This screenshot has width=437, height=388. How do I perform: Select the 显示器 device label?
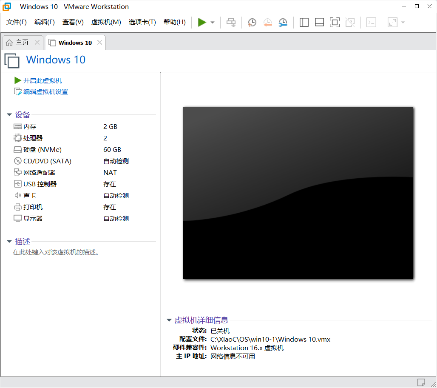point(33,218)
